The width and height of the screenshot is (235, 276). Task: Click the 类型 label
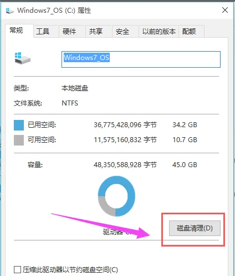coord(21,88)
